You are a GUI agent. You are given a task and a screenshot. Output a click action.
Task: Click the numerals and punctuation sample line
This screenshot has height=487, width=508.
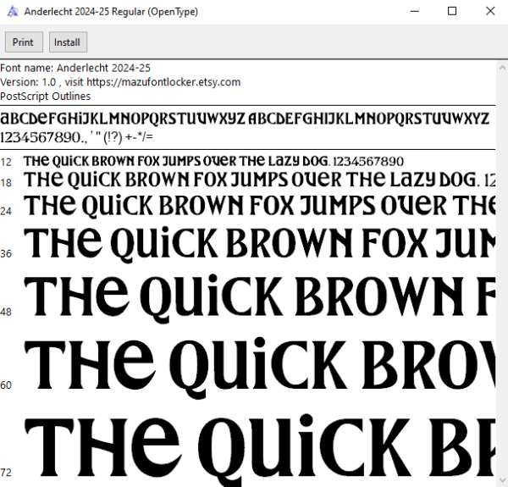coord(76,137)
